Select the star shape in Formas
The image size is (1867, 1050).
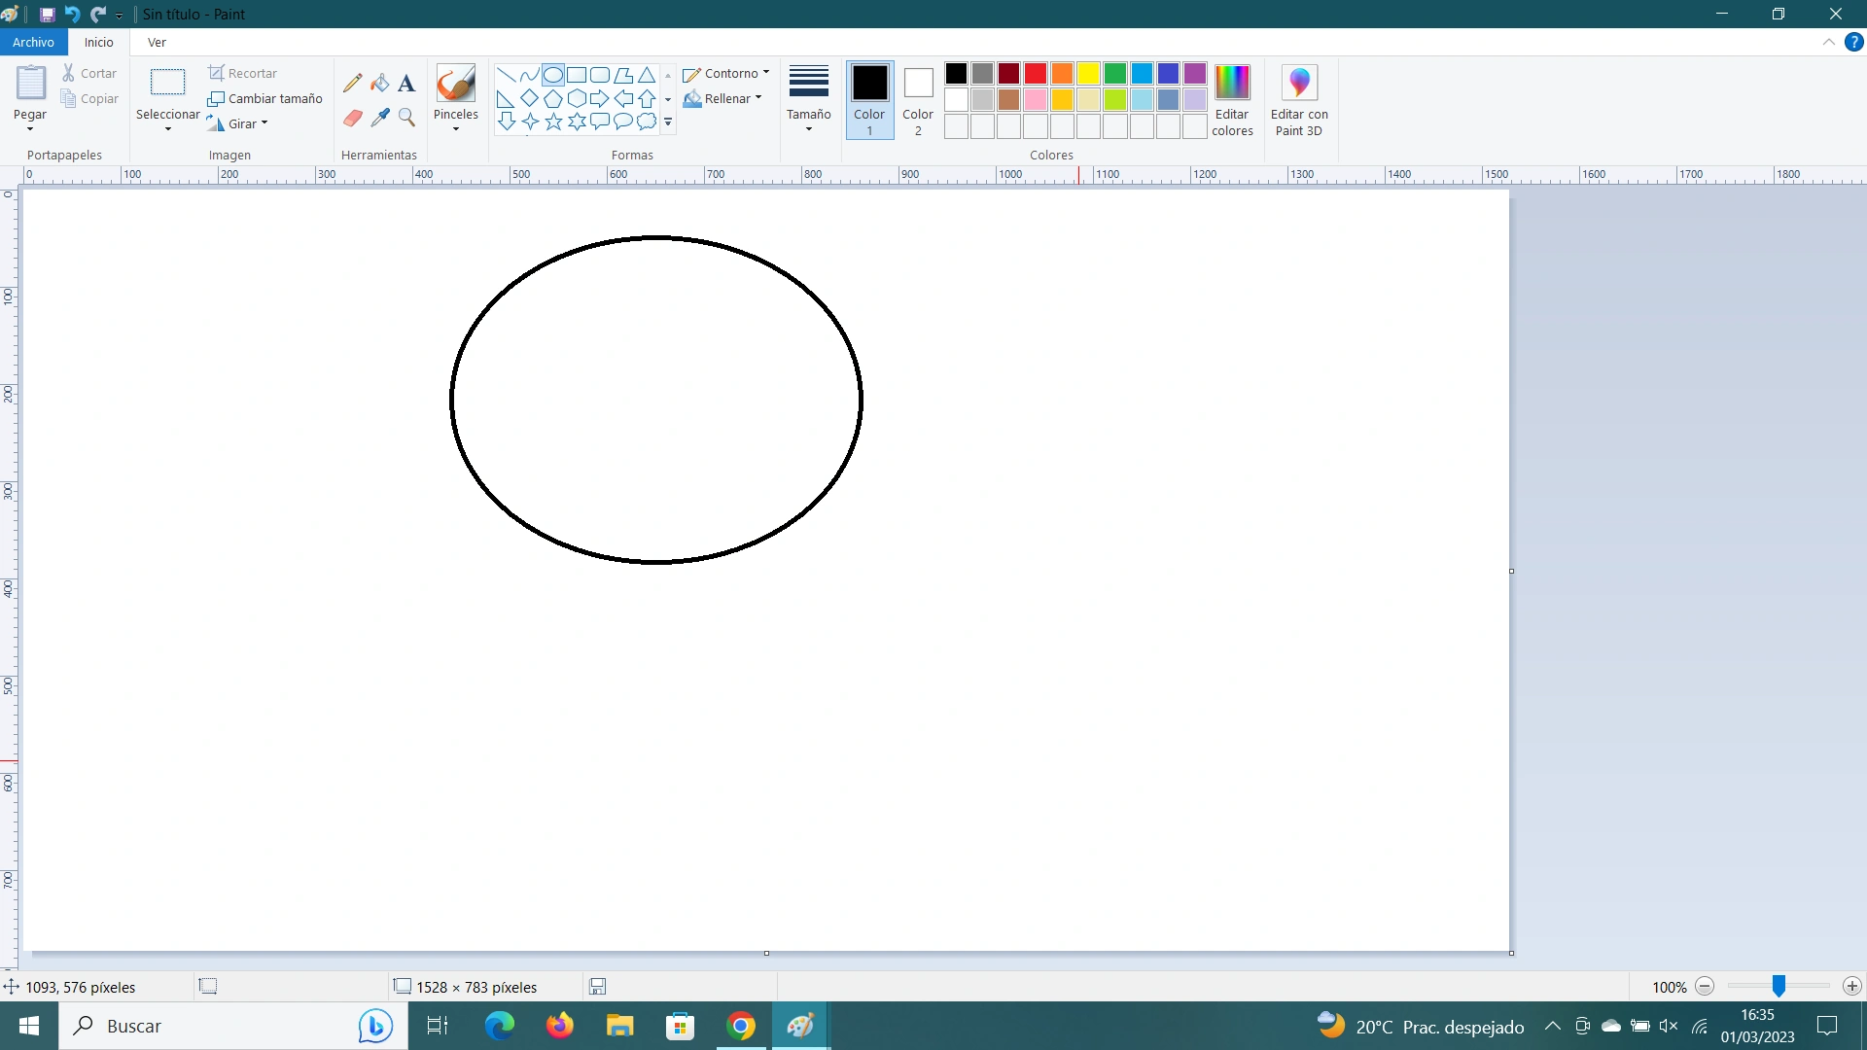point(553,122)
